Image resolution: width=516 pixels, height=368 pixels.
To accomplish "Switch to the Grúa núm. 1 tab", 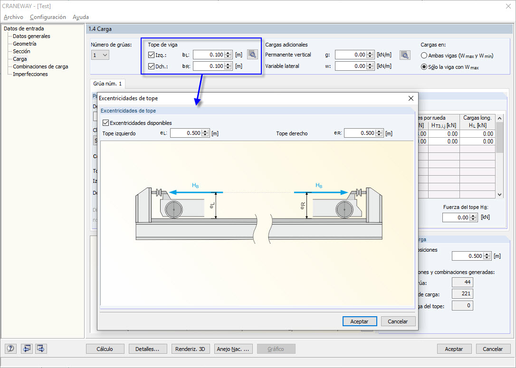I will (x=107, y=84).
